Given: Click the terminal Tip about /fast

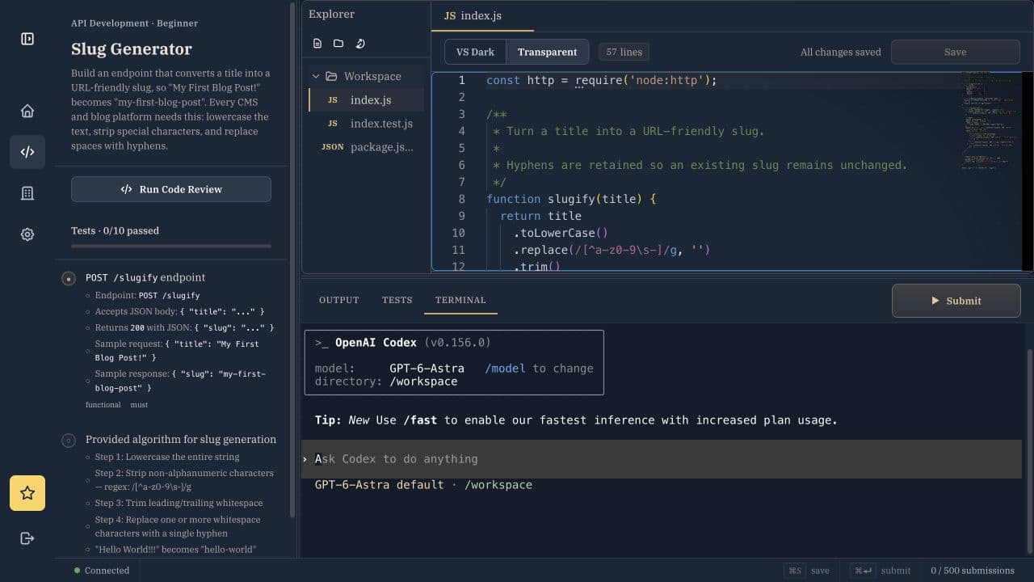Looking at the screenshot, I should pyautogui.click(x=576, y=420).
